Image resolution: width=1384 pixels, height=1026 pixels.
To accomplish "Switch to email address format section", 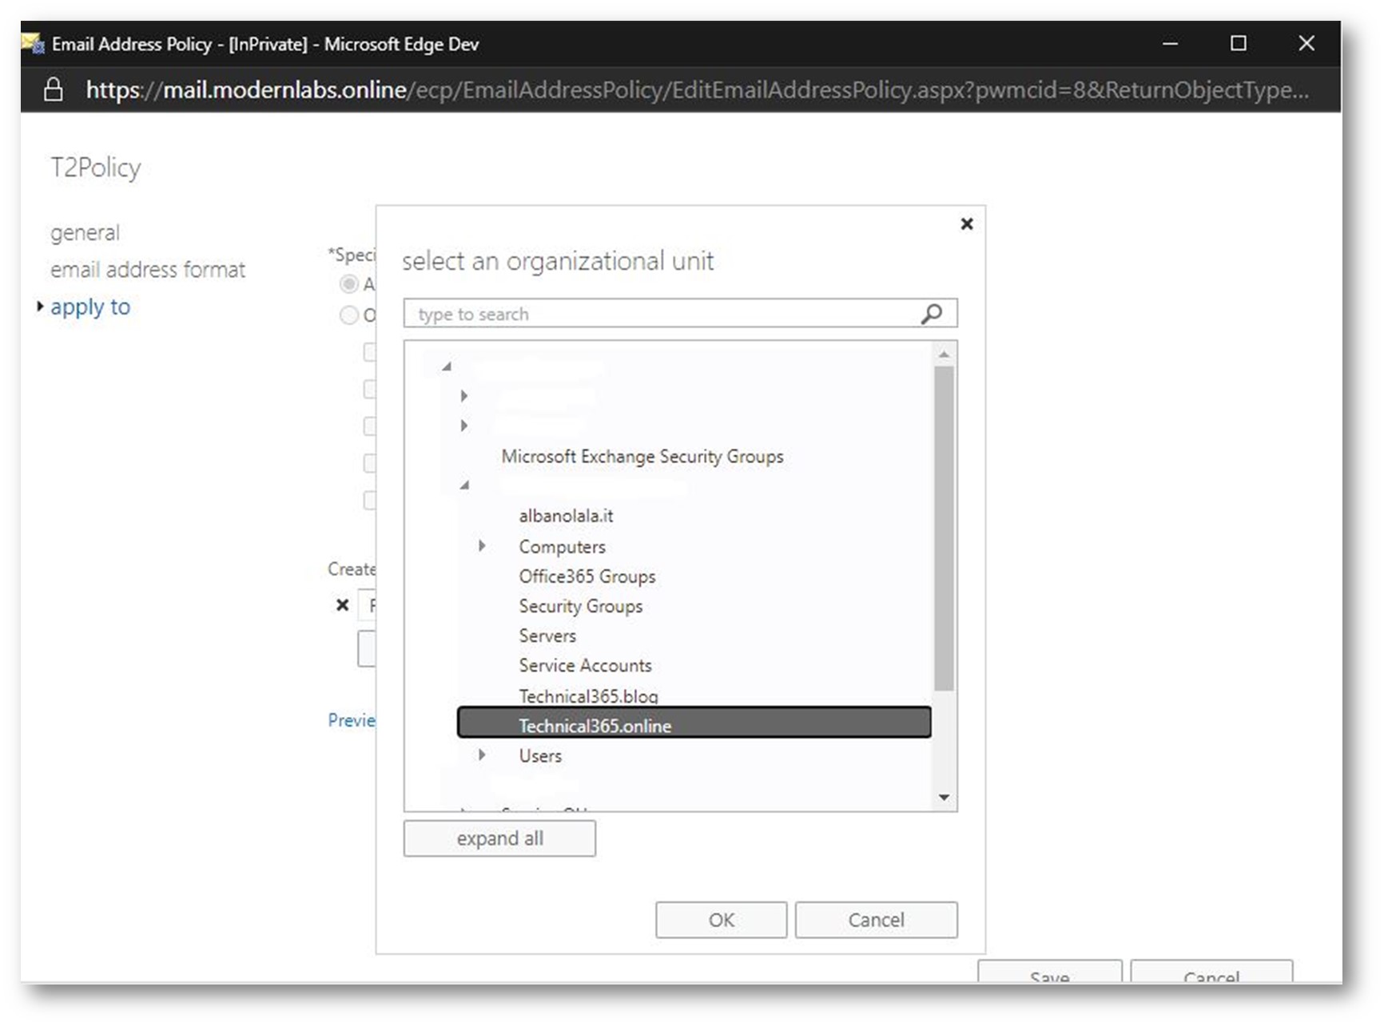I will pos(148,270).
